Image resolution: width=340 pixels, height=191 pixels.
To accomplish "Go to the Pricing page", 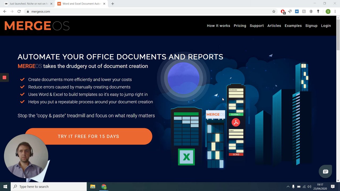I will [x=240, y=26].
